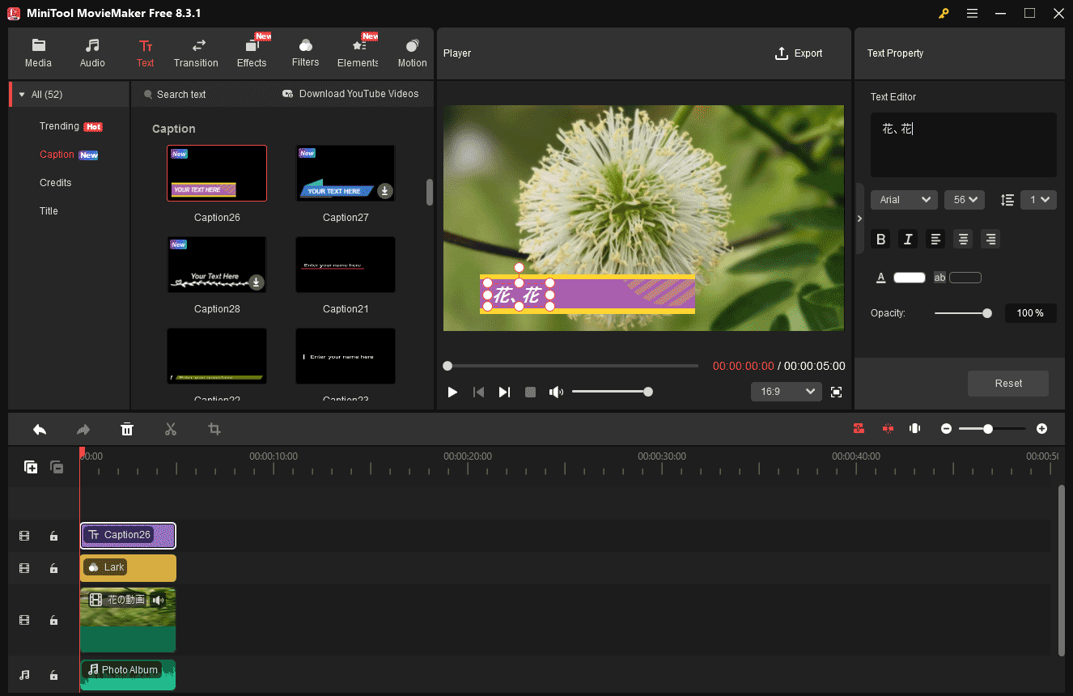Zoom in on the timeline
Viewport: 1073px width, 696px height.
(1041, 429)
